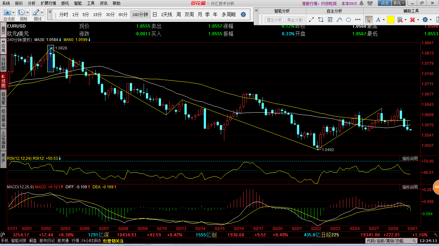
Task: Select the 分时 period
Action: coord(64,14)
